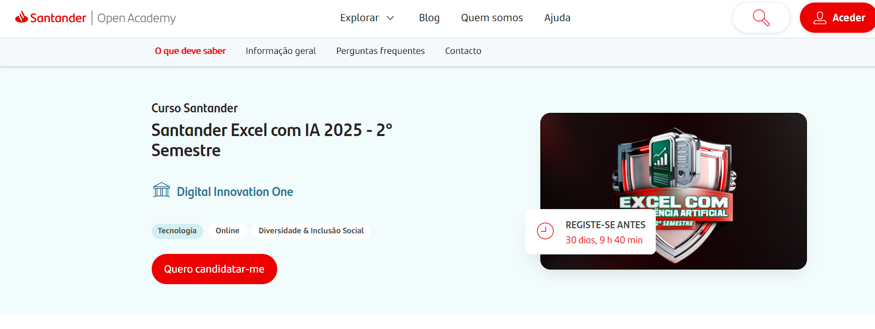Select the Online tag chip
Viewport: 875px width, 329px height.
click(227, 231)
